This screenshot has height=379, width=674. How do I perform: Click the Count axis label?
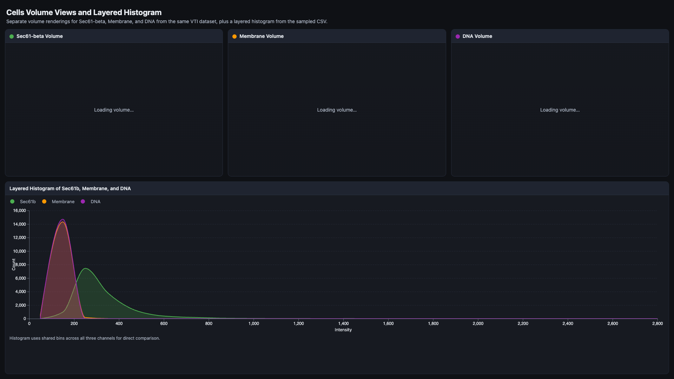[x=14, y=265]
